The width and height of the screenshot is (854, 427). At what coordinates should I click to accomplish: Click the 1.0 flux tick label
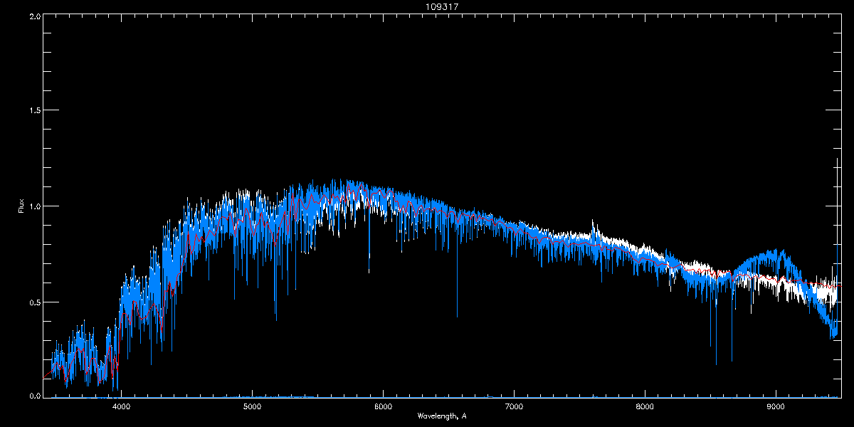(34, 206)
